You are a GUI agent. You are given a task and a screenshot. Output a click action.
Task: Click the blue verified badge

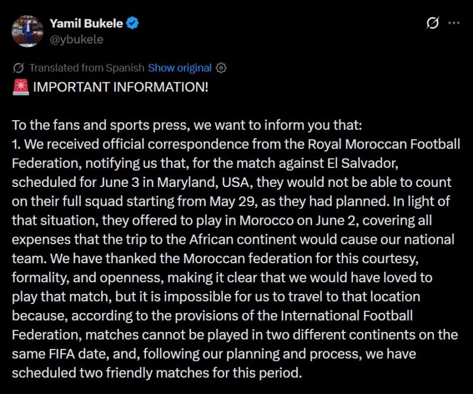click(x=134, y=24)
